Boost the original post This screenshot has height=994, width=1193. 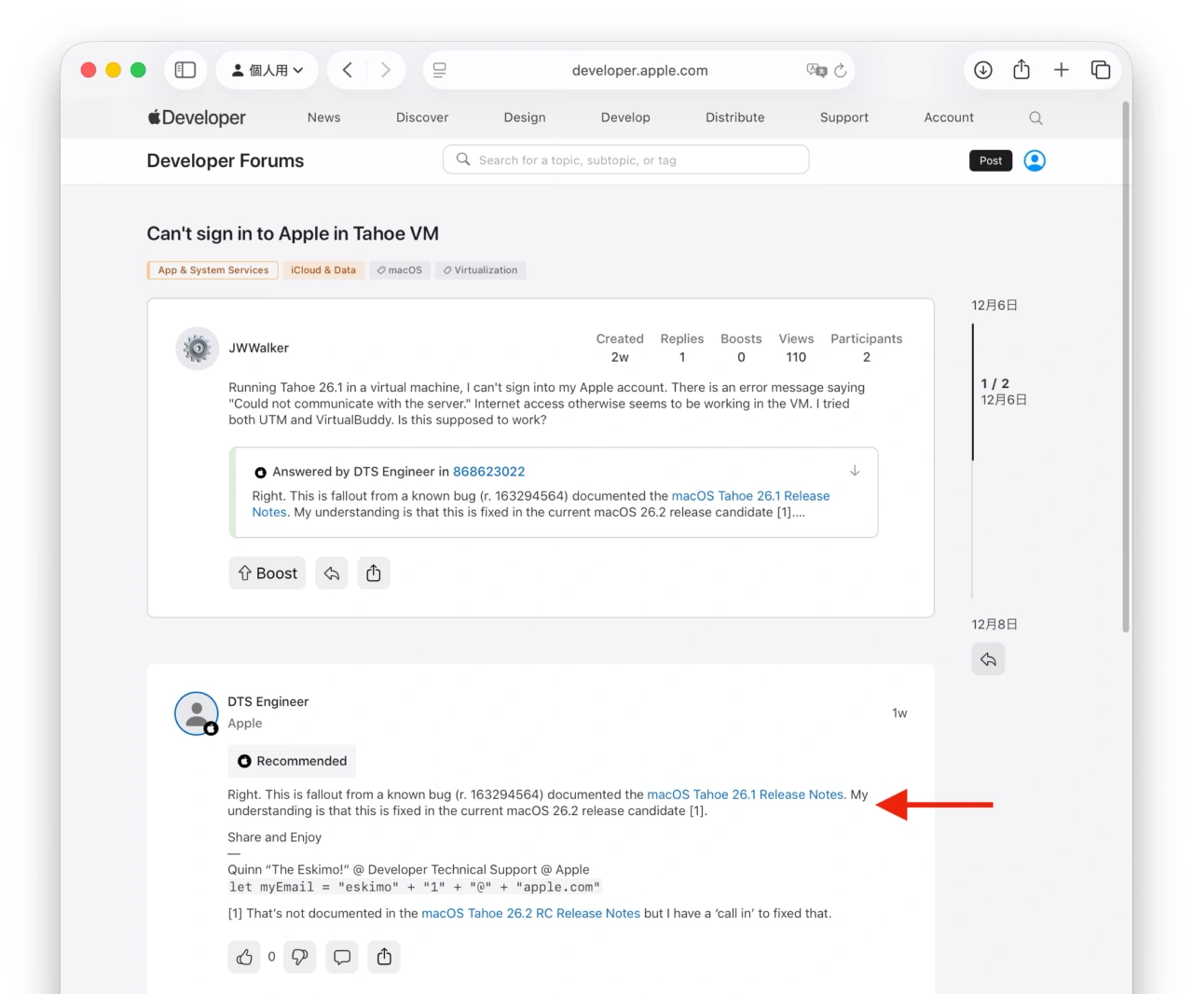click(267, 573)
